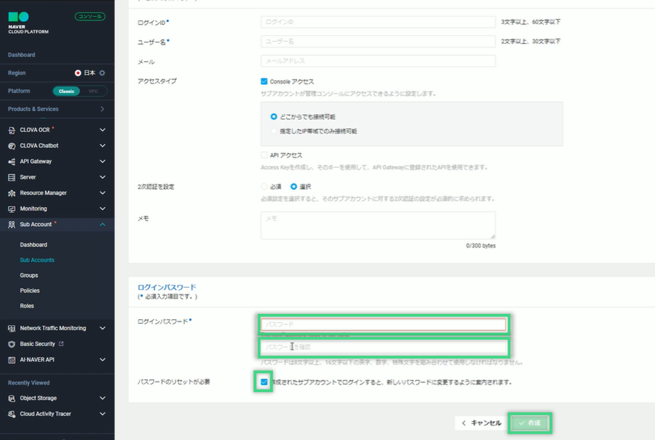
Task: Expand the Server menu chevron
Action: tap(103, 178)
